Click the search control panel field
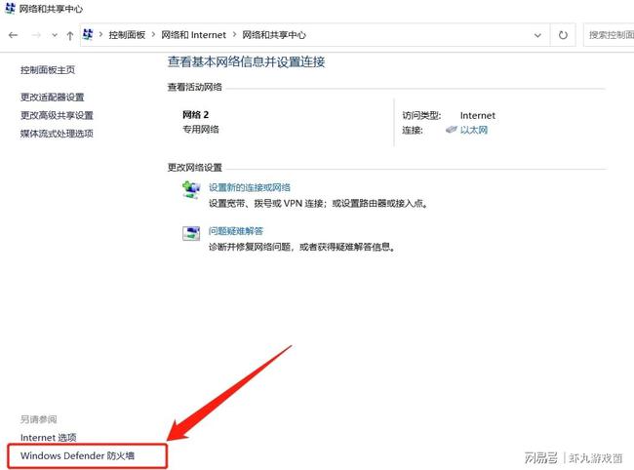The image size is (634, 470). [610, 35]
